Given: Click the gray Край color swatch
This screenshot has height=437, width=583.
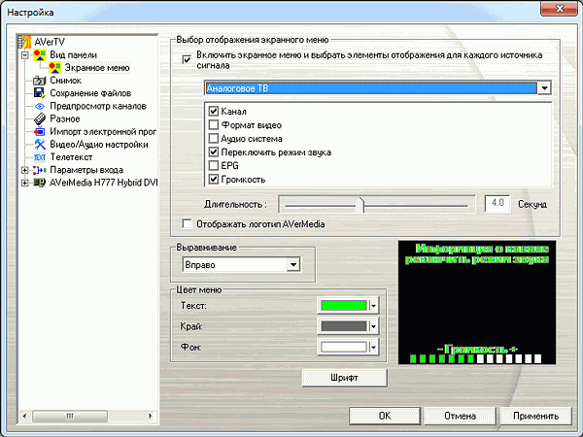Looking at the screenshot, I should pos(344,326).
